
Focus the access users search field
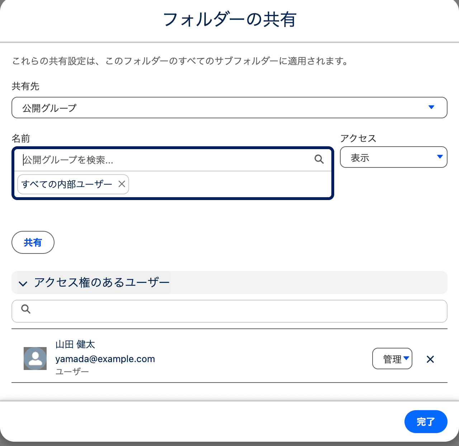[229, 311]
